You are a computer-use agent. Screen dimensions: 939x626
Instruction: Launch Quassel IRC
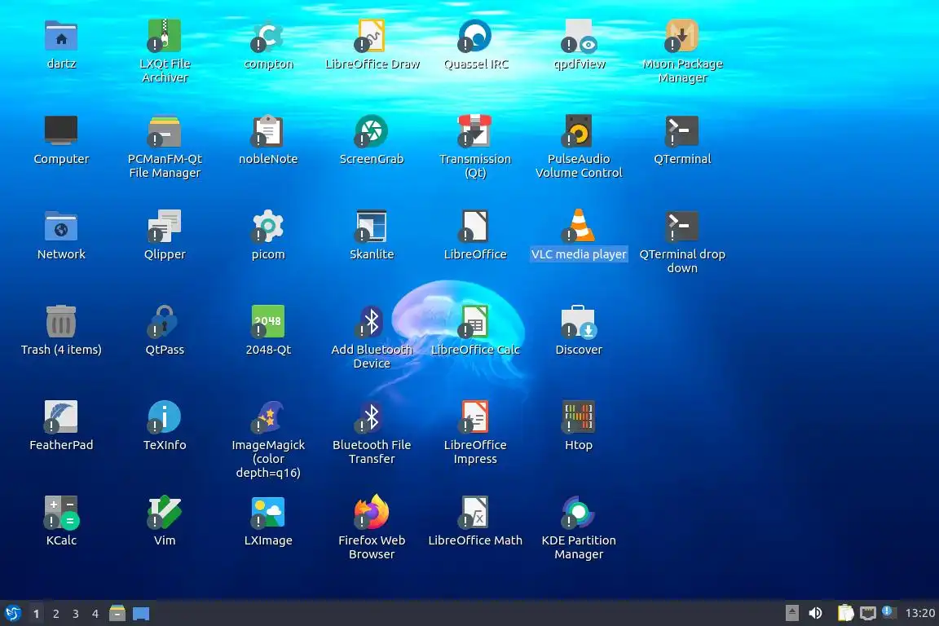pos(475,36)
